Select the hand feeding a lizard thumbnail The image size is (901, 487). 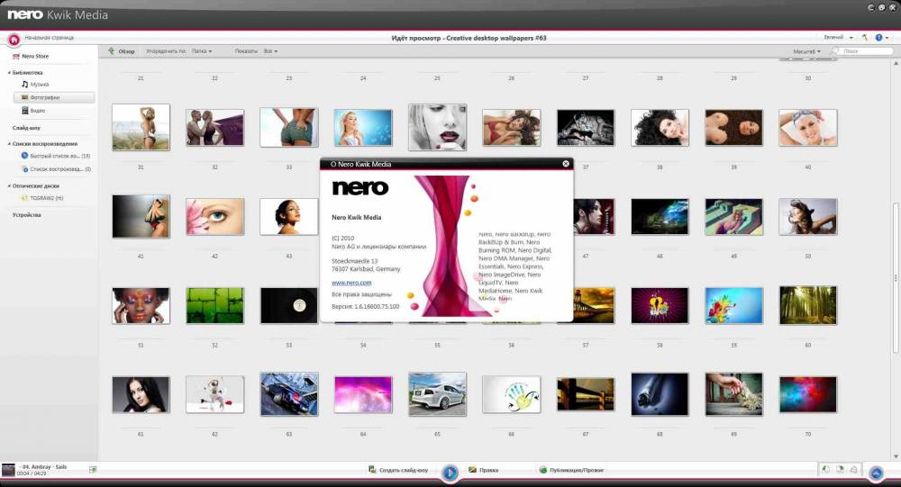click(x=733, y=394)
